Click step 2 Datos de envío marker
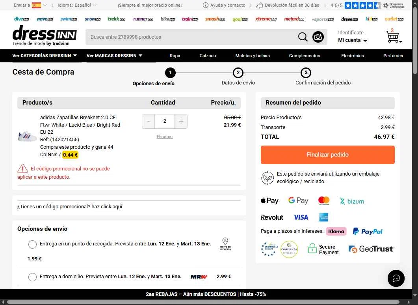418x305 pixels. (238, 73)
